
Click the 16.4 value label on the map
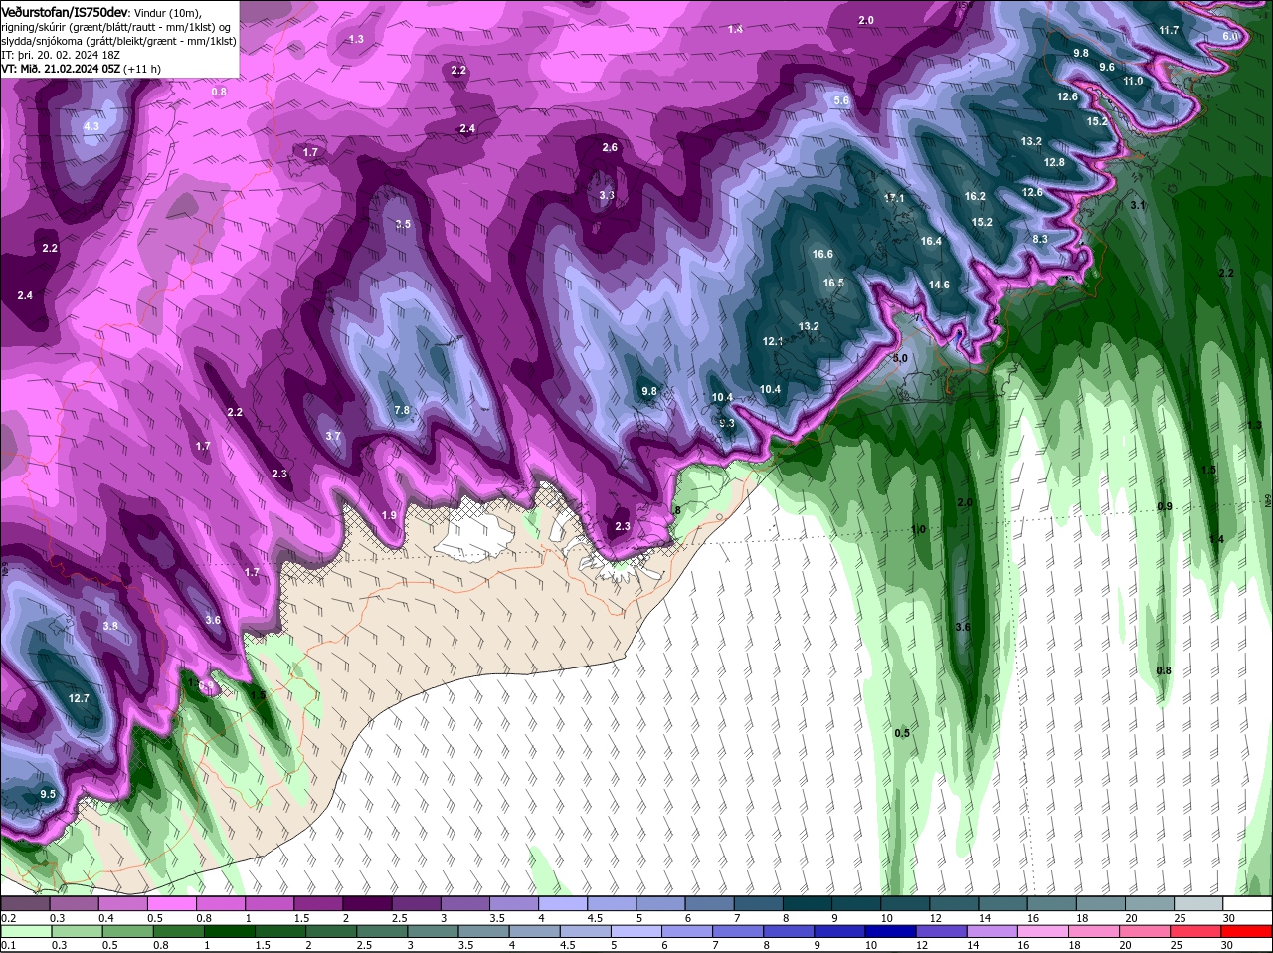pos(931,241)
